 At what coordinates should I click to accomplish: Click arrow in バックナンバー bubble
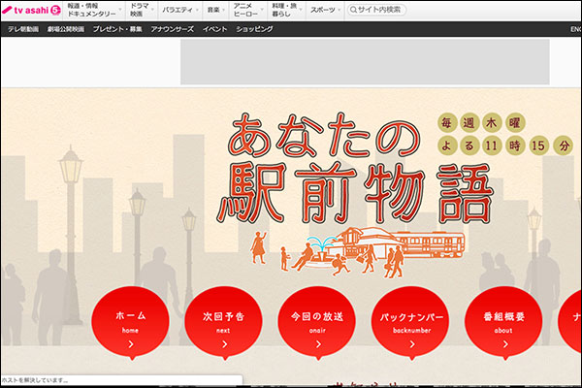click(x=409, y=342)
